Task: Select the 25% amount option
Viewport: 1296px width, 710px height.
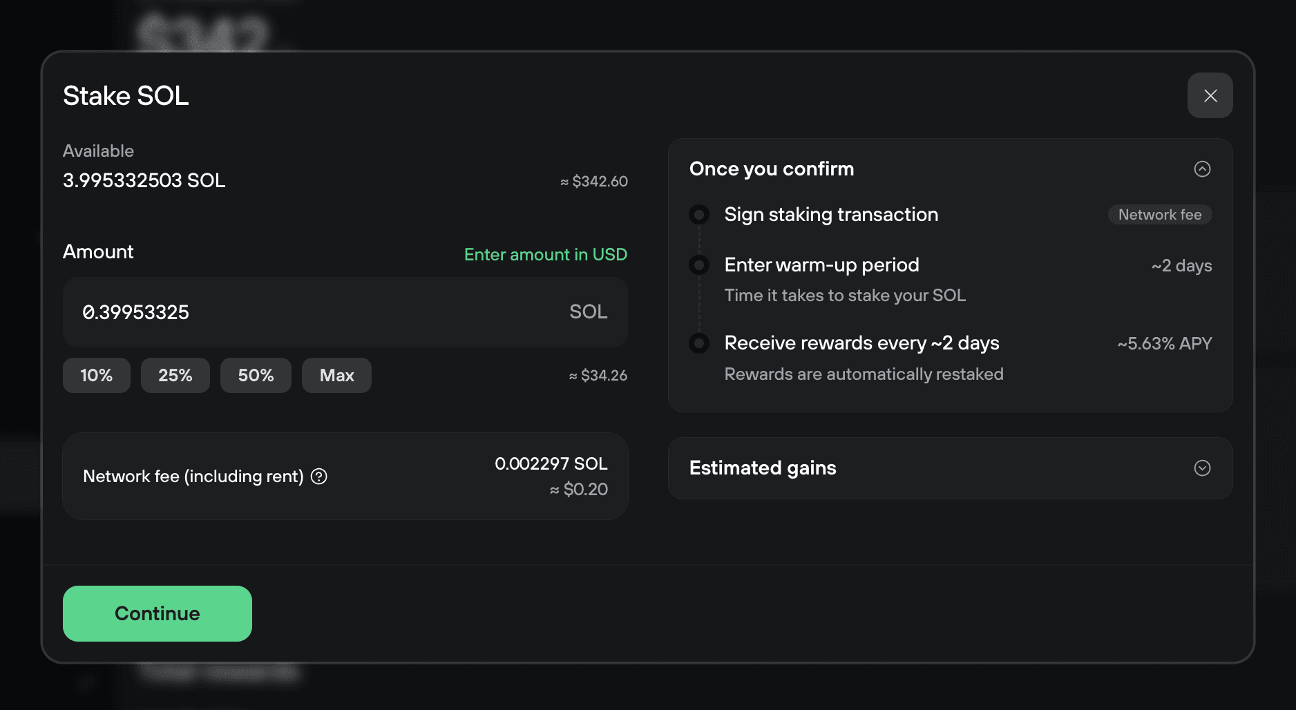Action: pos(175,375)
